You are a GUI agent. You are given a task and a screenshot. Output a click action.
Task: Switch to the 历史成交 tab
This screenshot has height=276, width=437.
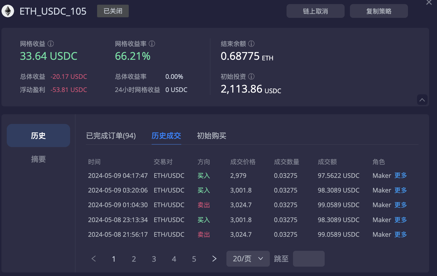coord(166,136)
